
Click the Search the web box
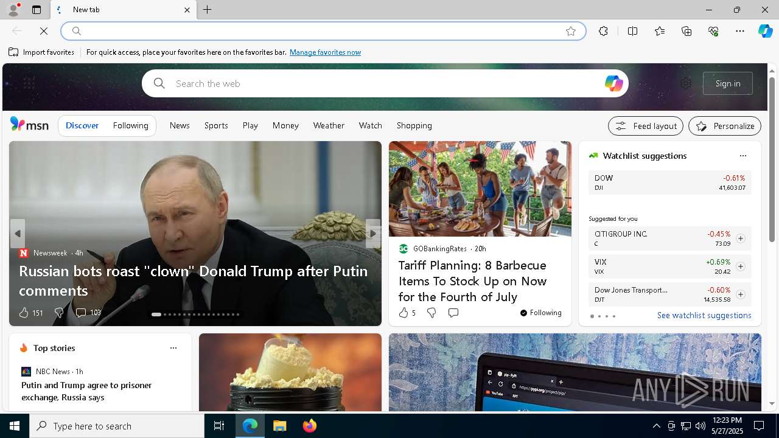pos(385,83)
